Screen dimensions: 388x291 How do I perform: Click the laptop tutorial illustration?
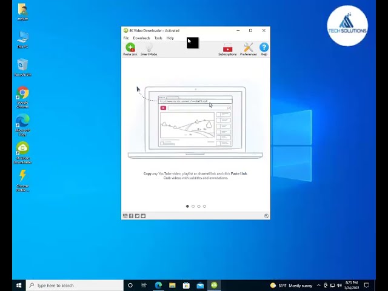195,122
